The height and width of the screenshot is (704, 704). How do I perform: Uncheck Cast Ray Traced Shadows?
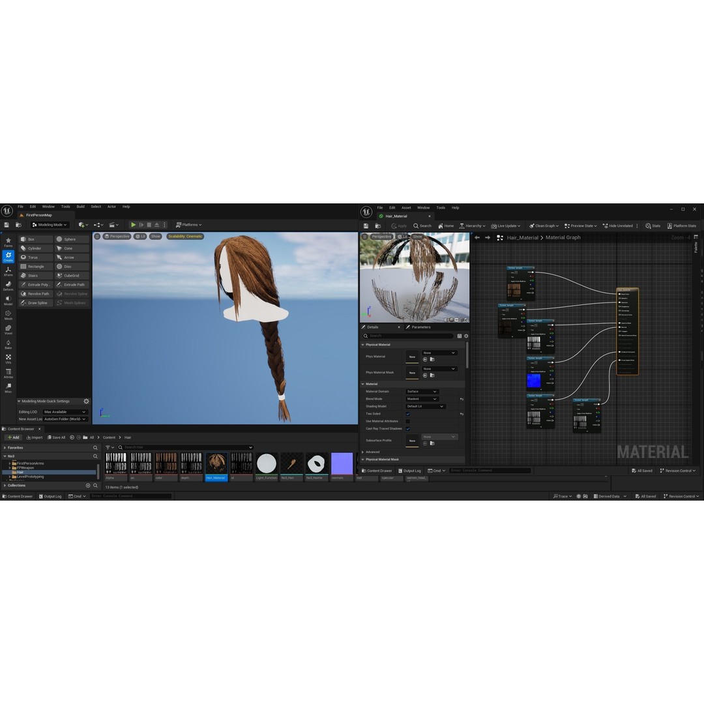tap(408, 429)
